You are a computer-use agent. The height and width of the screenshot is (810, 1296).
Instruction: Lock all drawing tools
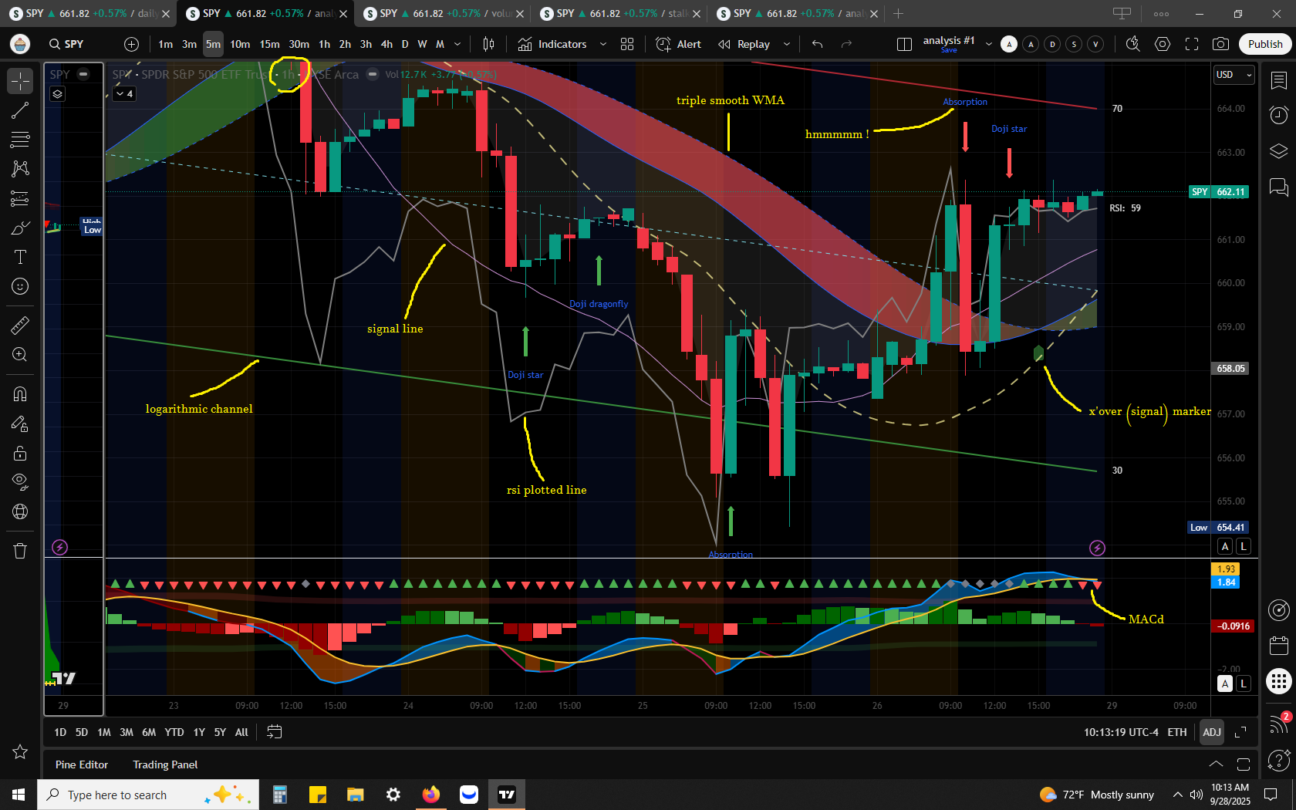pos(20,453)
